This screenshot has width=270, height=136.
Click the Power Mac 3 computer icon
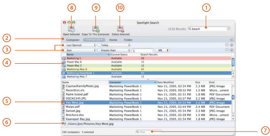coord(64,66)
